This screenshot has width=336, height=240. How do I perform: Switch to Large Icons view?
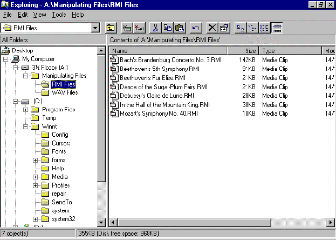coord(241,28)
